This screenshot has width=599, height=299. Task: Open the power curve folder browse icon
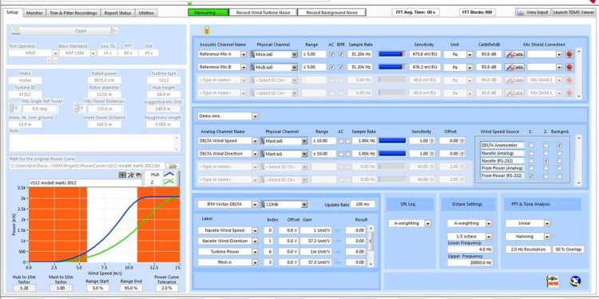pos(173,166)
